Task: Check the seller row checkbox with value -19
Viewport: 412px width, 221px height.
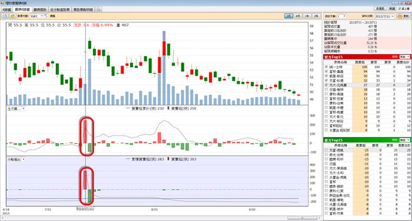Action: pos(326,154)
